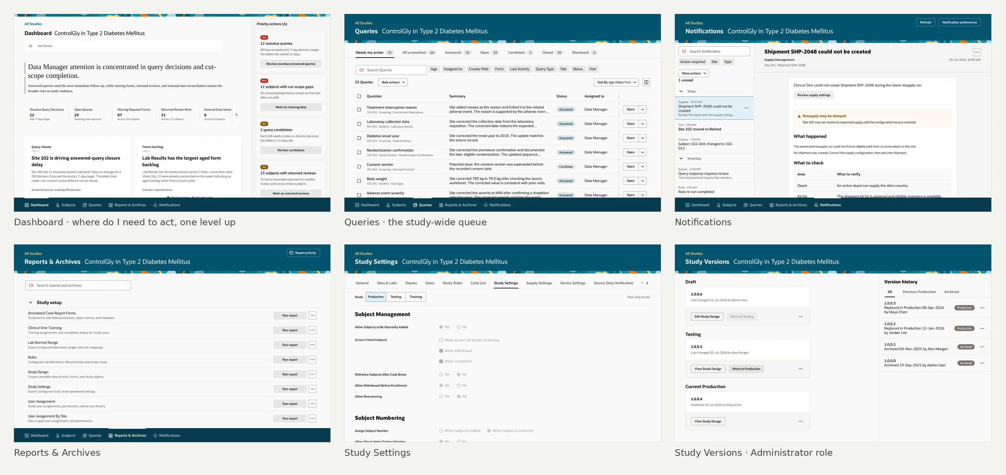Select Yes for Allow Subjects to Be Manually Added
The height and width of the screenshot is (475, 1006).
[x=441, y=327]
